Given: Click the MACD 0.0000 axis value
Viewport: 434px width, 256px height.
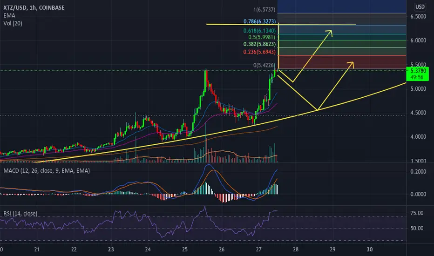Looking at the screenshot, I should click(x=418, y=194).
